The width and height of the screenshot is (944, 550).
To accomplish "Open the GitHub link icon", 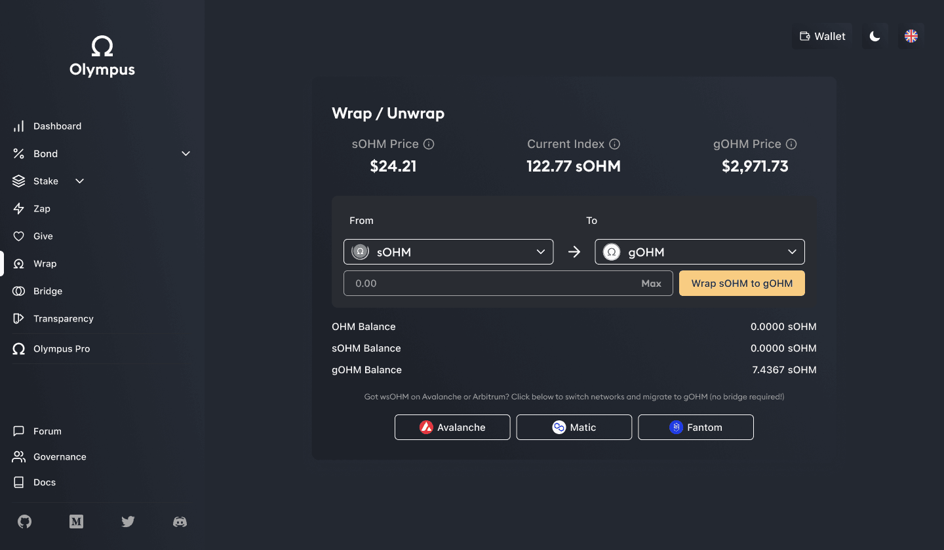I will pos(24,522).
